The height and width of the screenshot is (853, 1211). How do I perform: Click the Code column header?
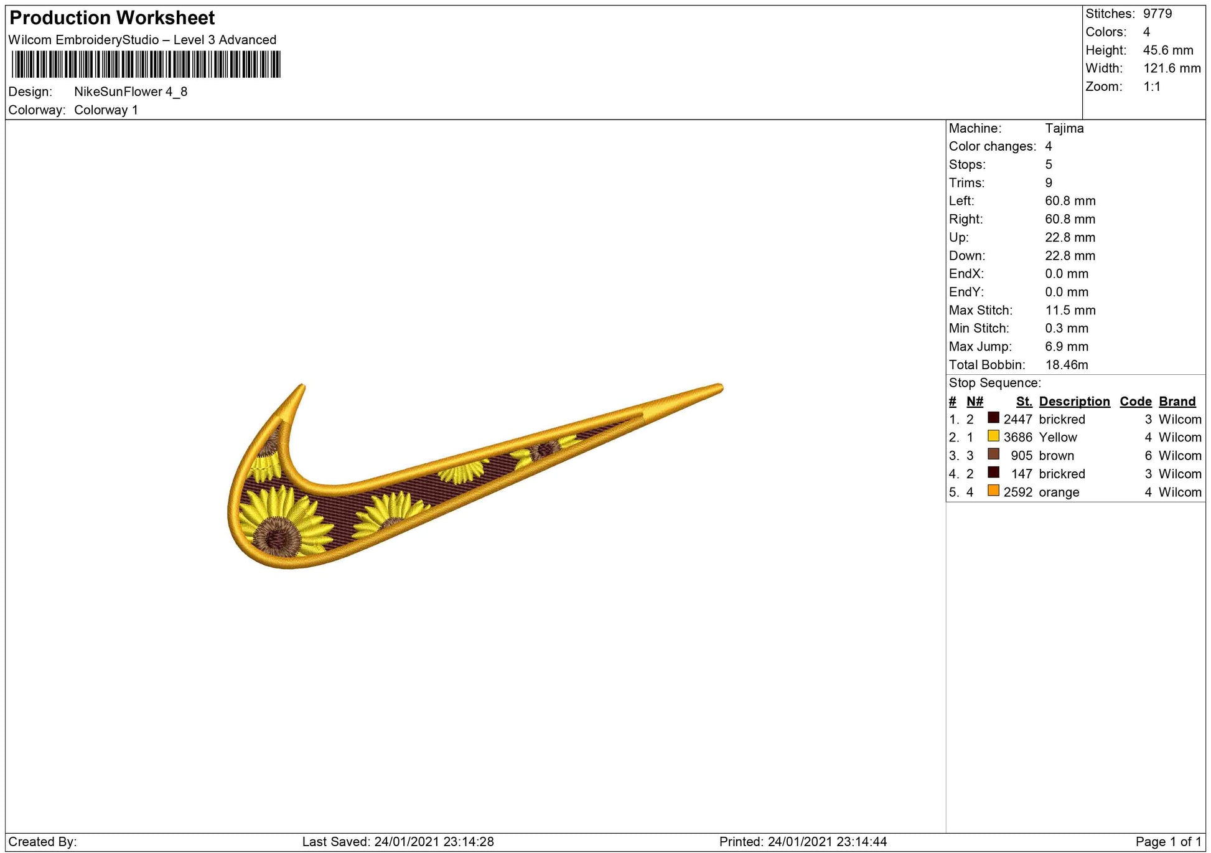[1136, 402]
